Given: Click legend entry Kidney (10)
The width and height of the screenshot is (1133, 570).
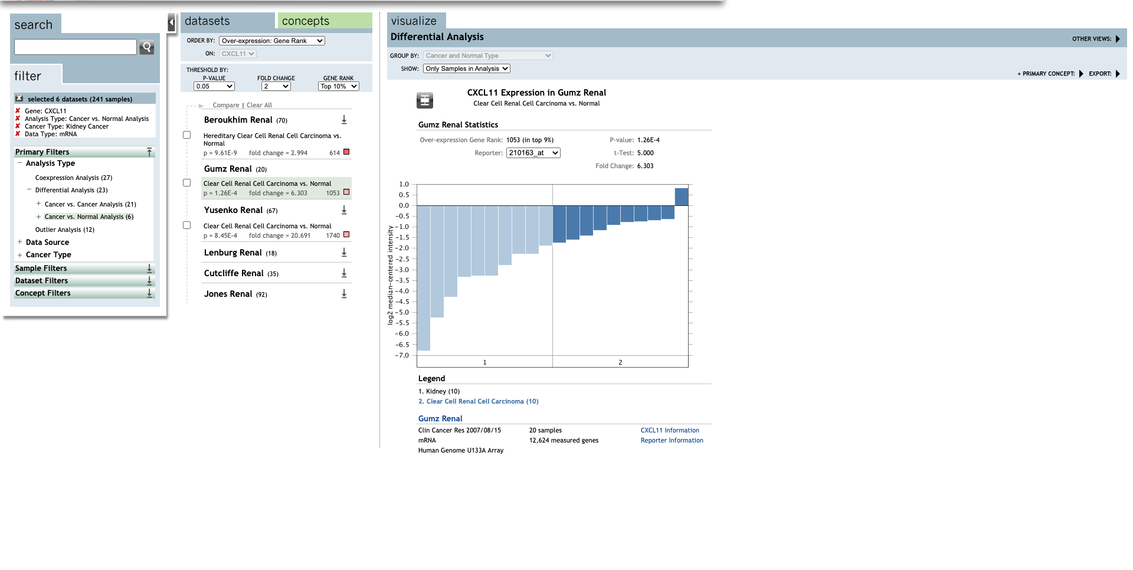Looking at the screenshot, I should (439, 391).
